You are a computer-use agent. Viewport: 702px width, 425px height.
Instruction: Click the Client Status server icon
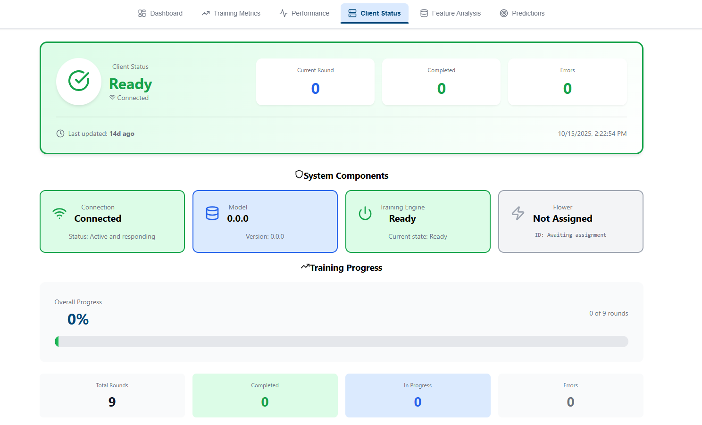point(352,13)
